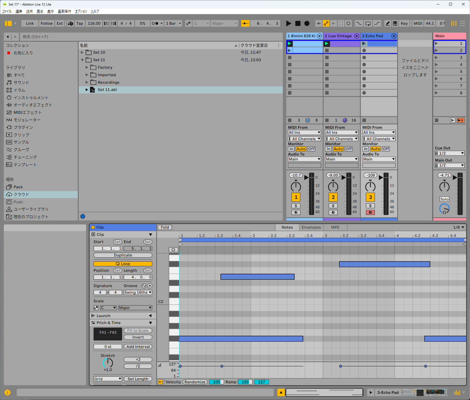Solo track 2 Low Vintage

point(333,206)
